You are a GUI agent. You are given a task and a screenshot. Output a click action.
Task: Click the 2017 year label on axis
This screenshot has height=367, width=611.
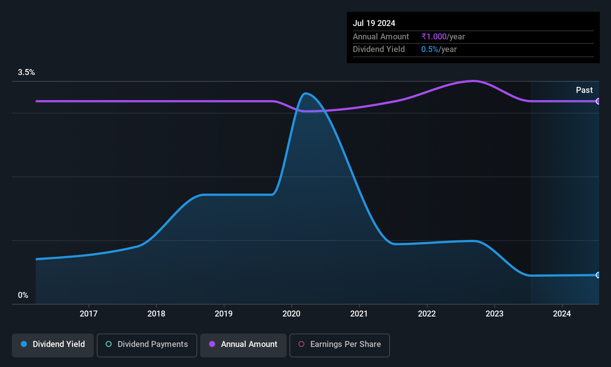pyautogui.click(x=89, y=314)
